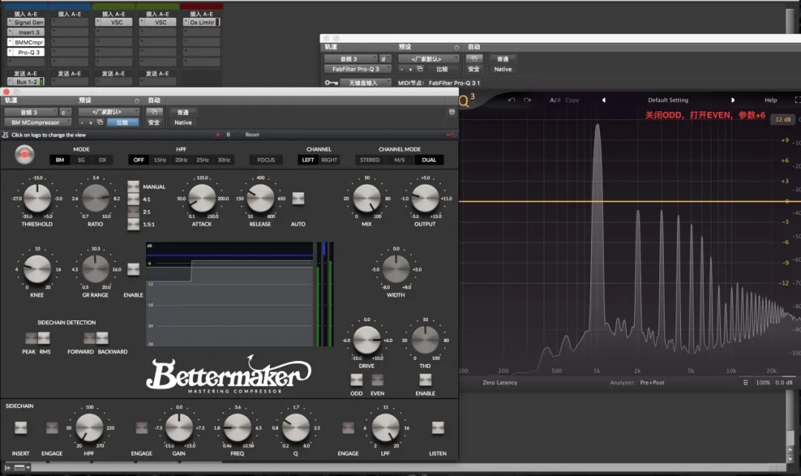Open the 音频 3 track selector in compressor window

(31, 113)
